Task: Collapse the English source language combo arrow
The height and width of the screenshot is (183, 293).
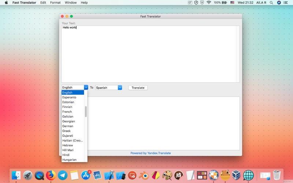Action: click(x=86, y=87)
